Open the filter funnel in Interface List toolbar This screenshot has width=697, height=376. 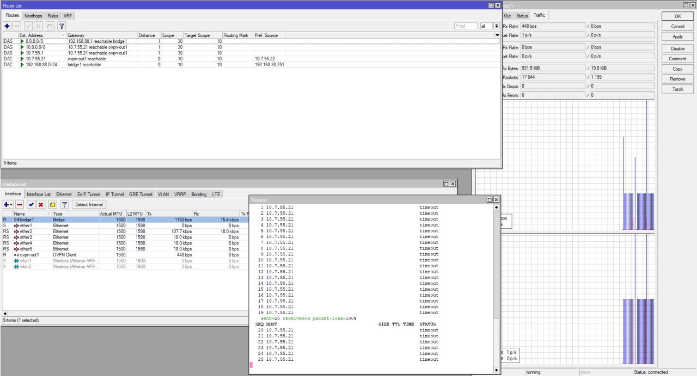(64, 204)
